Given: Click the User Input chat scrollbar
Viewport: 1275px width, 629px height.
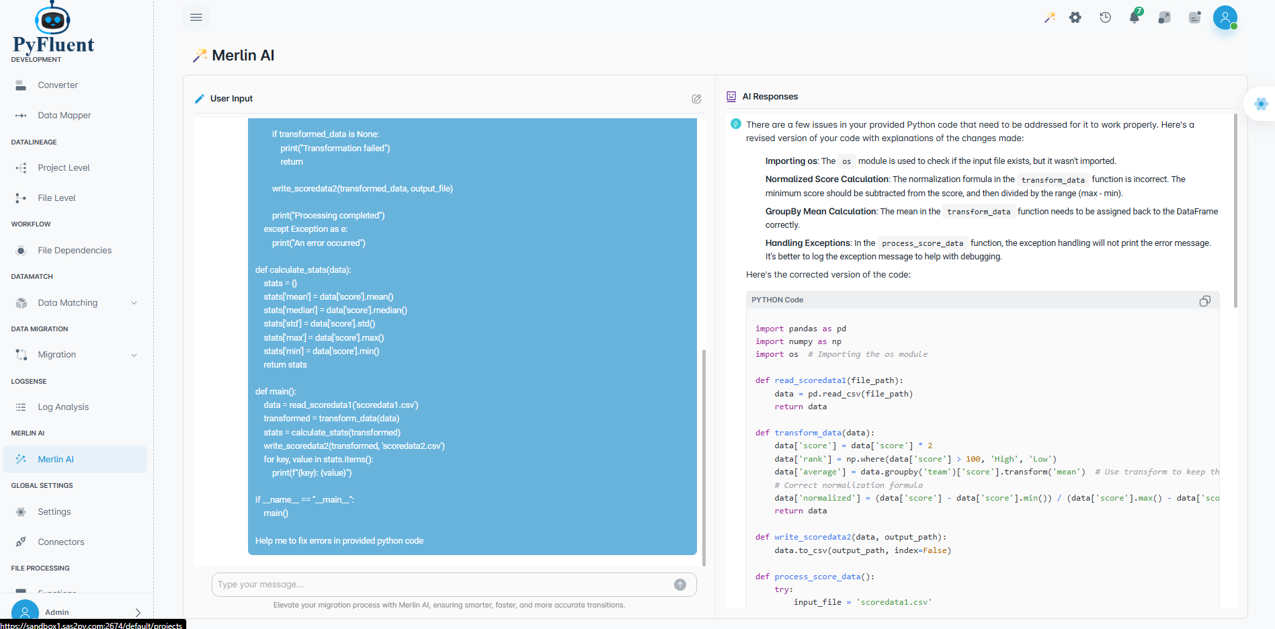Looking at the screenshot, I should click(x=704, y=457).
